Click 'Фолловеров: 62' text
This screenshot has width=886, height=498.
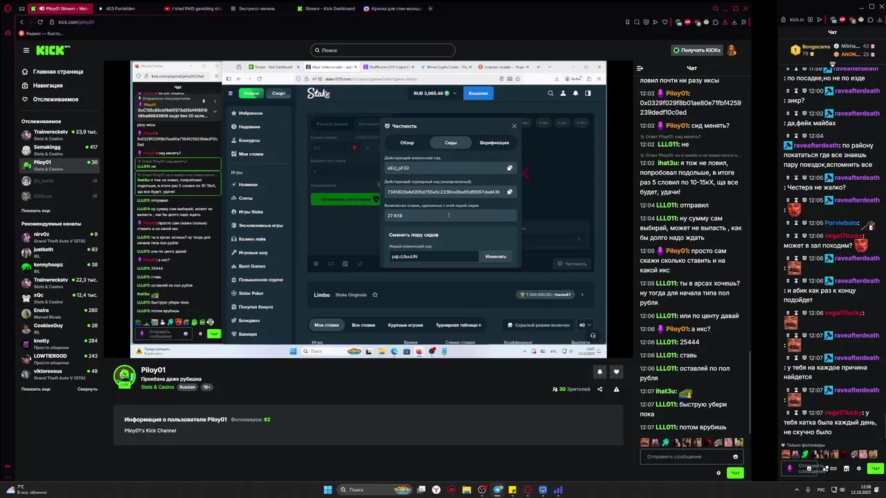tap(251, 420)
